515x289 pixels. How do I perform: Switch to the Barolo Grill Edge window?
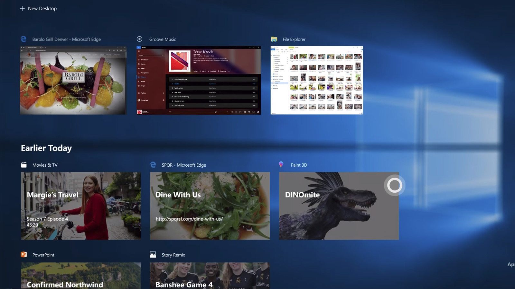coord(73,80)
